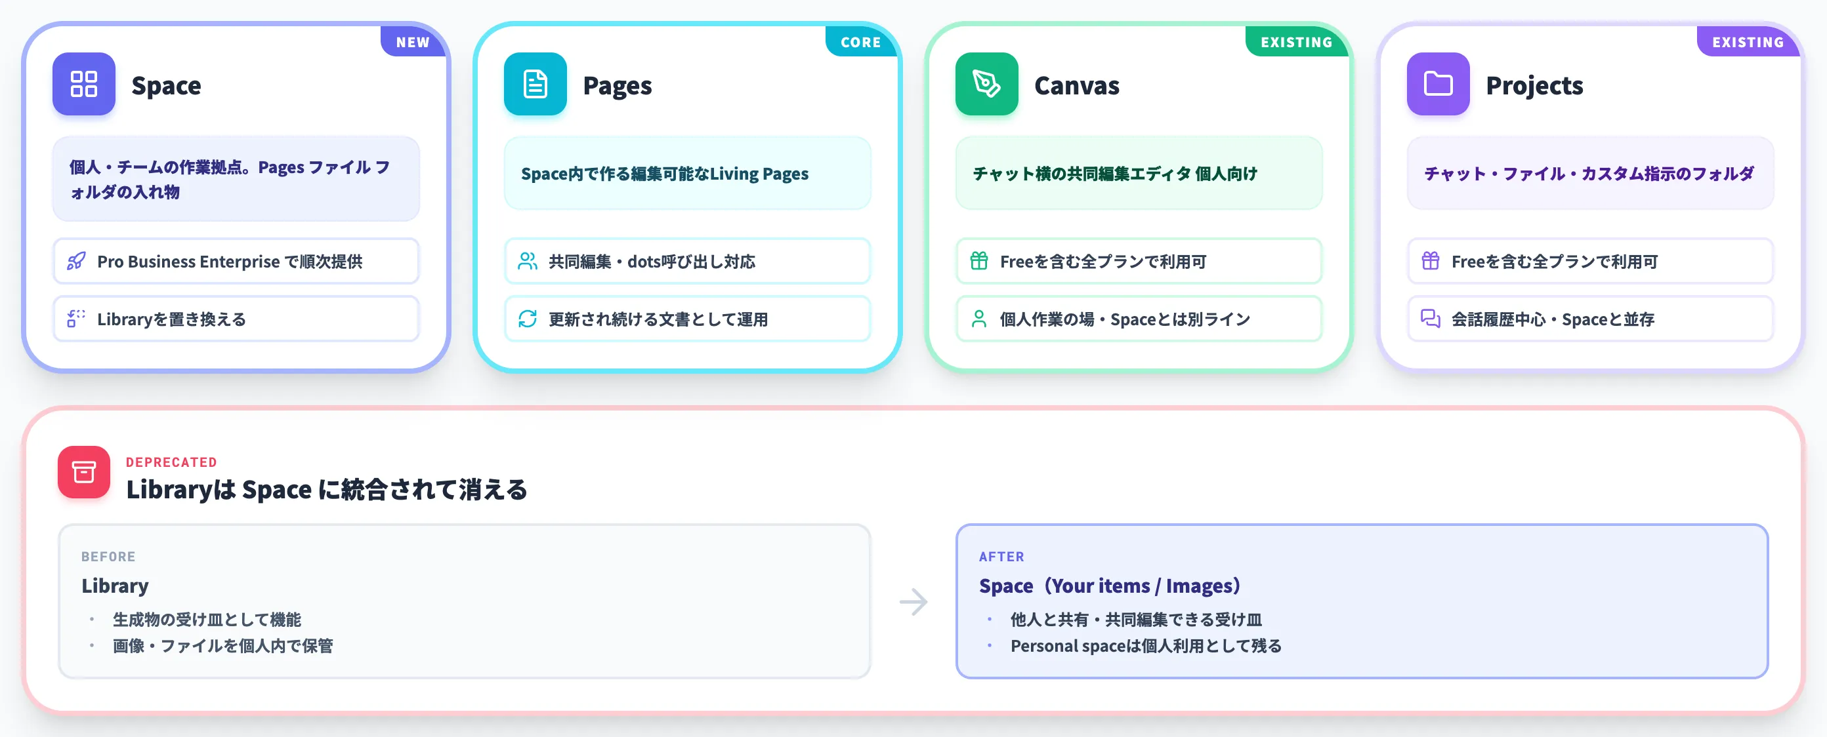This screenshot has height=737, width=1827.
Task: Click the 個人・チームの作業拠点 description box
Action: point(236,179)
